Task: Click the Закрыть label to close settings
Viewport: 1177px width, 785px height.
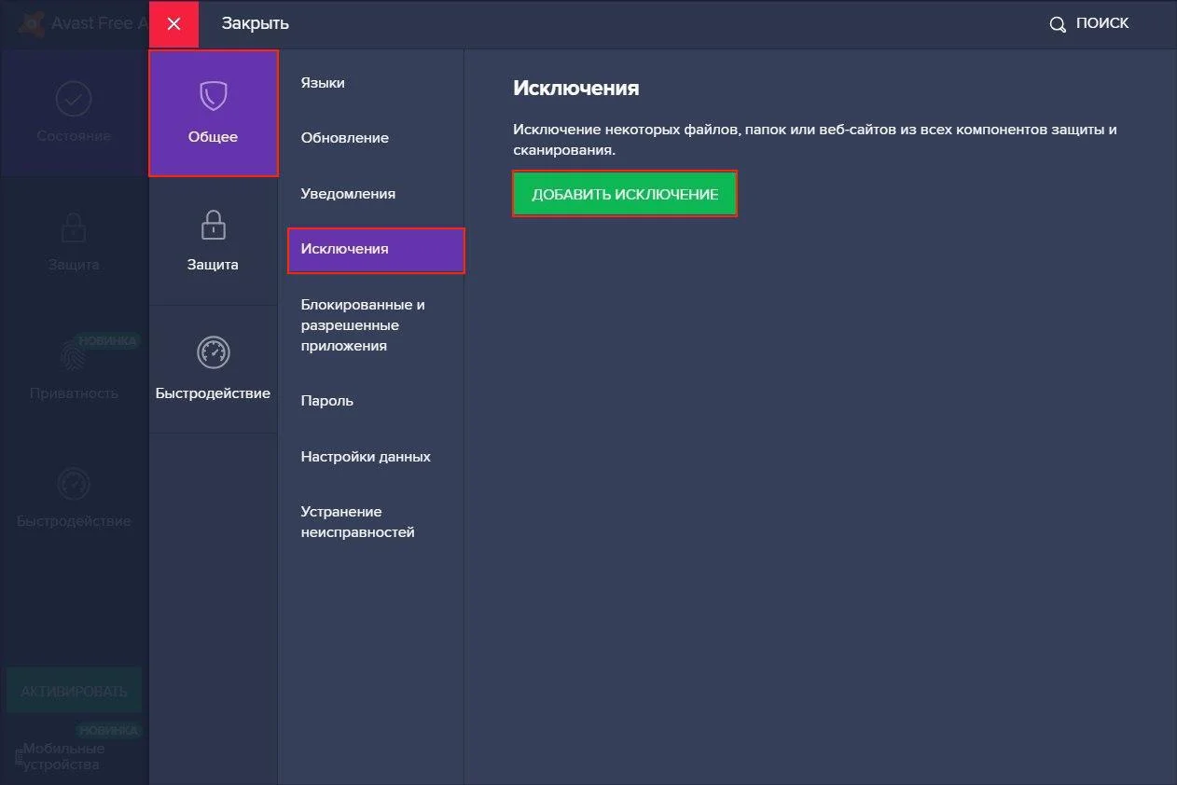Action: click(255, 24)
